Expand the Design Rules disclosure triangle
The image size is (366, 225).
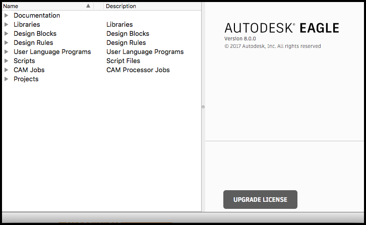[7, 43]
